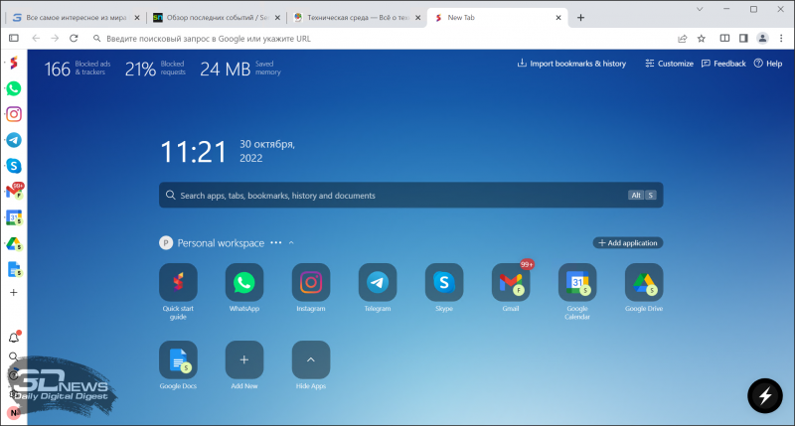
Task: Open the user profile avatar
Action: pyautogui.click(x=762, y=39)
